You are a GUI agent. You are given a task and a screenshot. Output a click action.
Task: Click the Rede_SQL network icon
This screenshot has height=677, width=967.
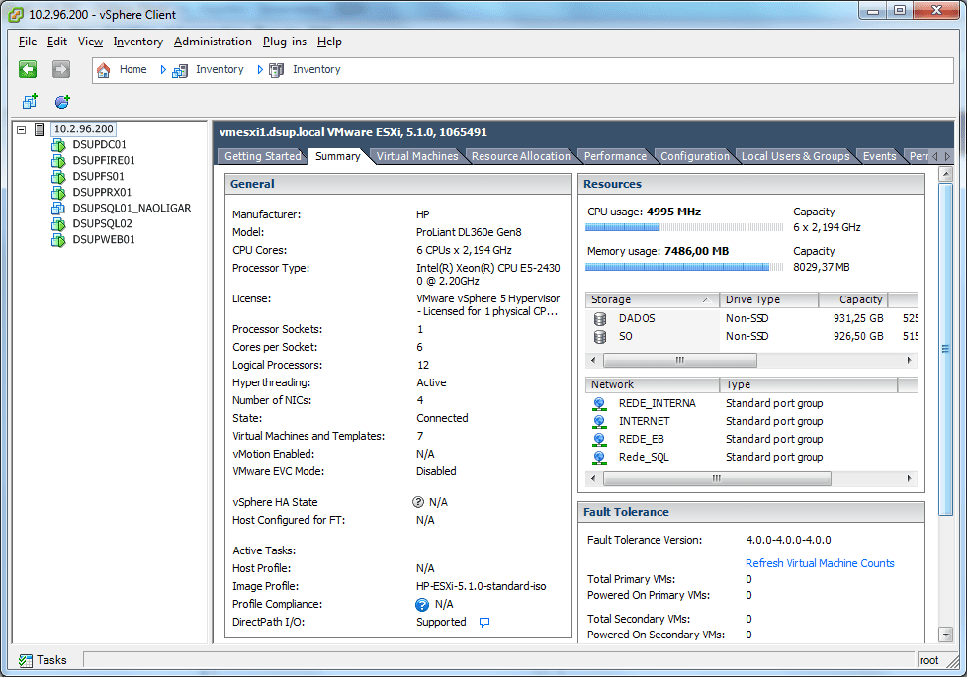pyautogui.click(x=599, y=458)
